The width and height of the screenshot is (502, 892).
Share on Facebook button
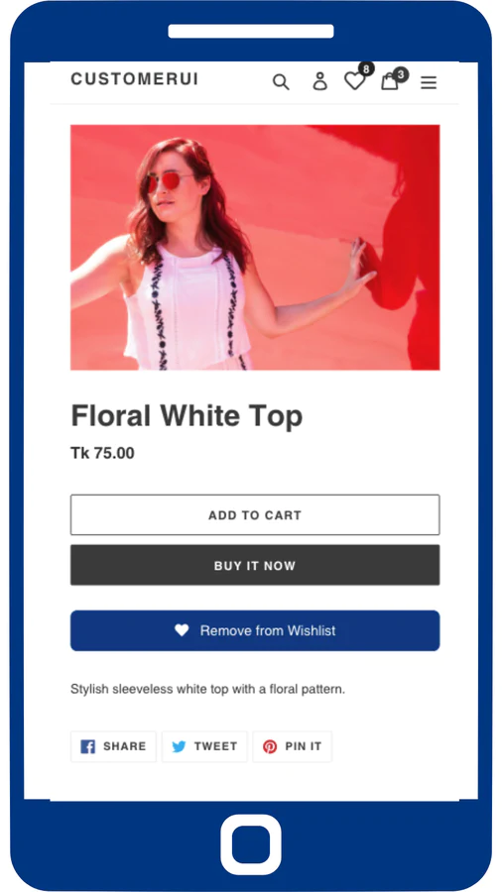click(113, 746)
